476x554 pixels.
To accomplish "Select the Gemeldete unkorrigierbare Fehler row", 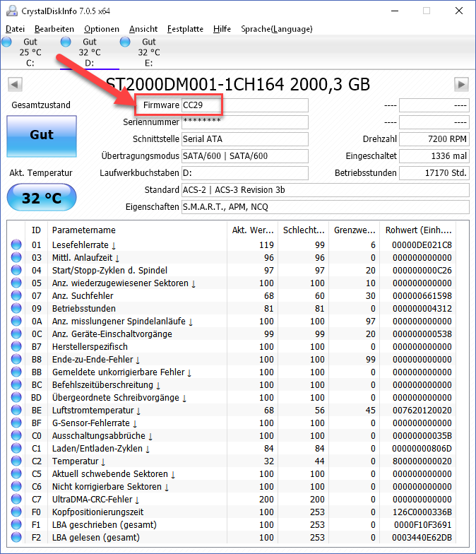I will point(232,372).
